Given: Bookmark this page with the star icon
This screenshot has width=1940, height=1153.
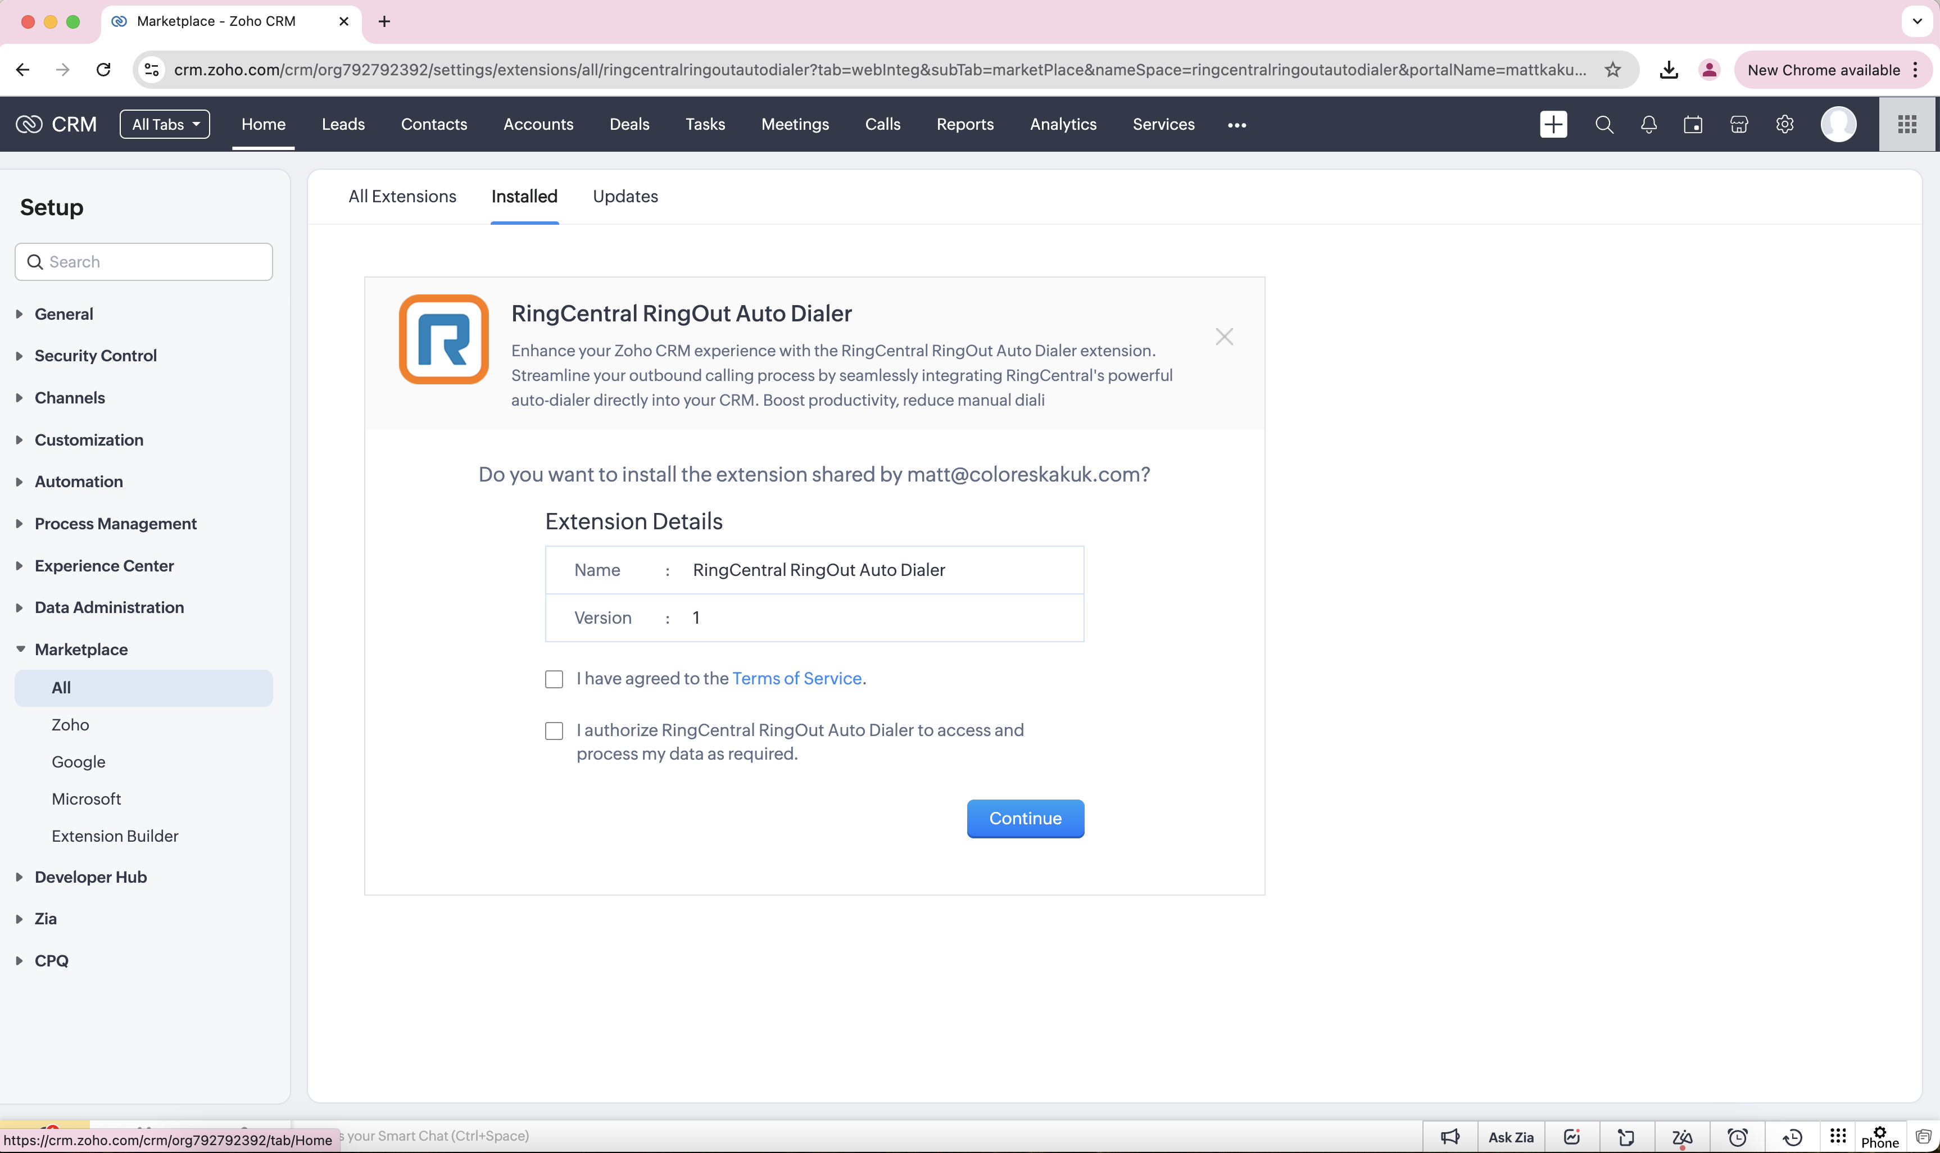Looking at the screenshot, I should (x=1613, y=70).
